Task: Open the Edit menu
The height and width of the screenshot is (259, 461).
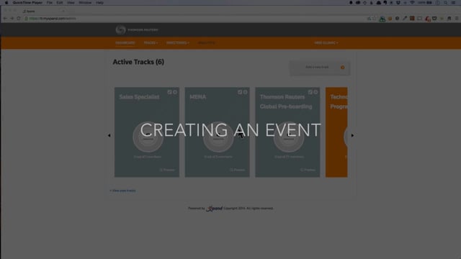Action: pyautogui.click(x=60, y=3)
